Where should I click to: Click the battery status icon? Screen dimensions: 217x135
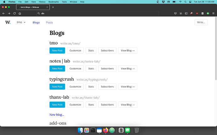(174, 2)
